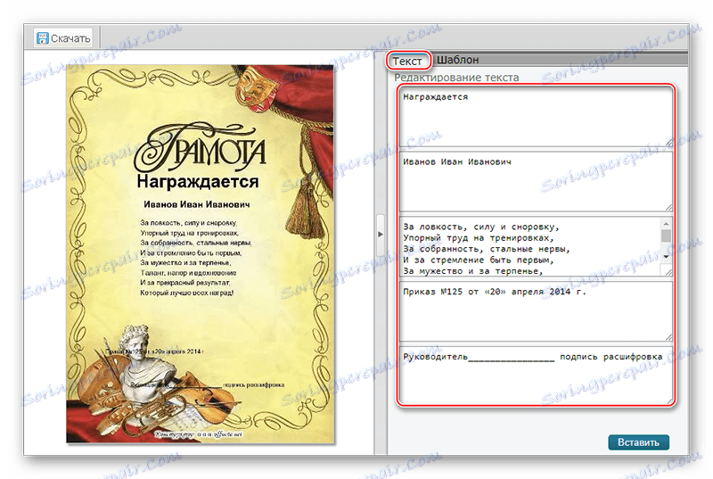Click the Скачать save icon
Image resolution: width=713 pixels, height=479 pixels.
(42, 38)
